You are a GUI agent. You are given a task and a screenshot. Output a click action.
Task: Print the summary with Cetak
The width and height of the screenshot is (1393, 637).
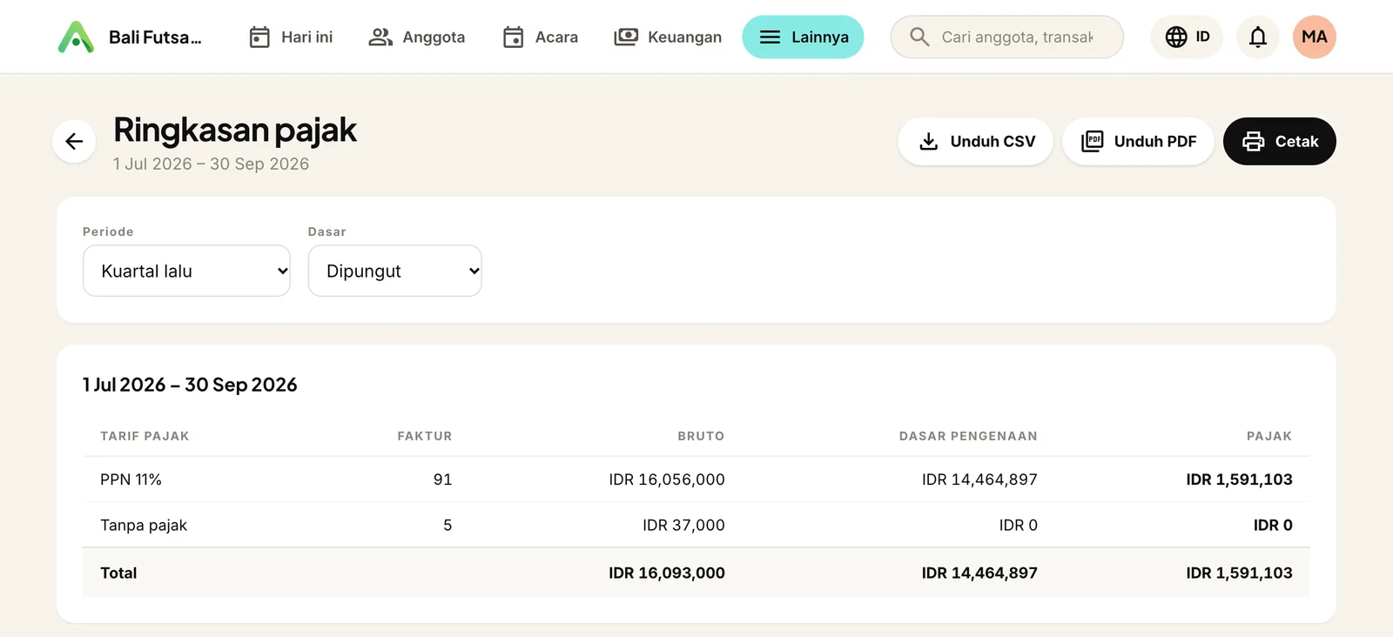tap(1280, 141)
